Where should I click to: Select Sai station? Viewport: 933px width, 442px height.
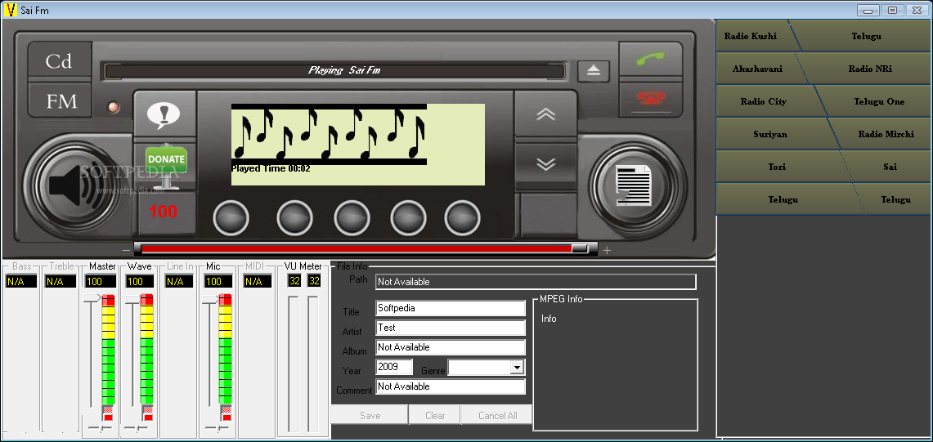pyautogui.click(x=890, y=167)
